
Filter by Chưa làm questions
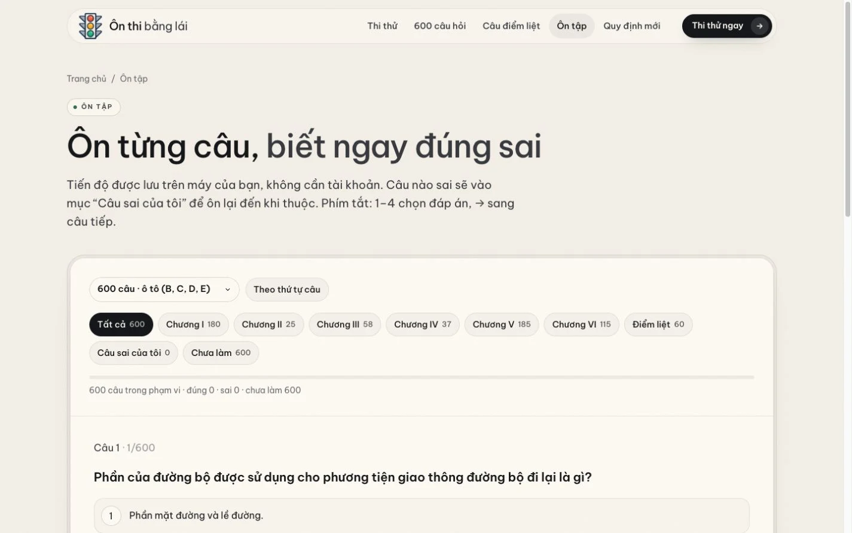(221, 353)
